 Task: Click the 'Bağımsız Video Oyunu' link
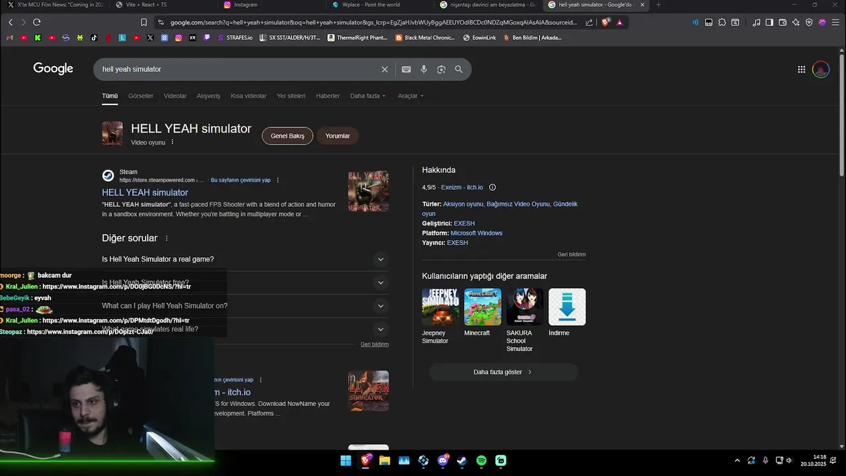click(518, 204)
